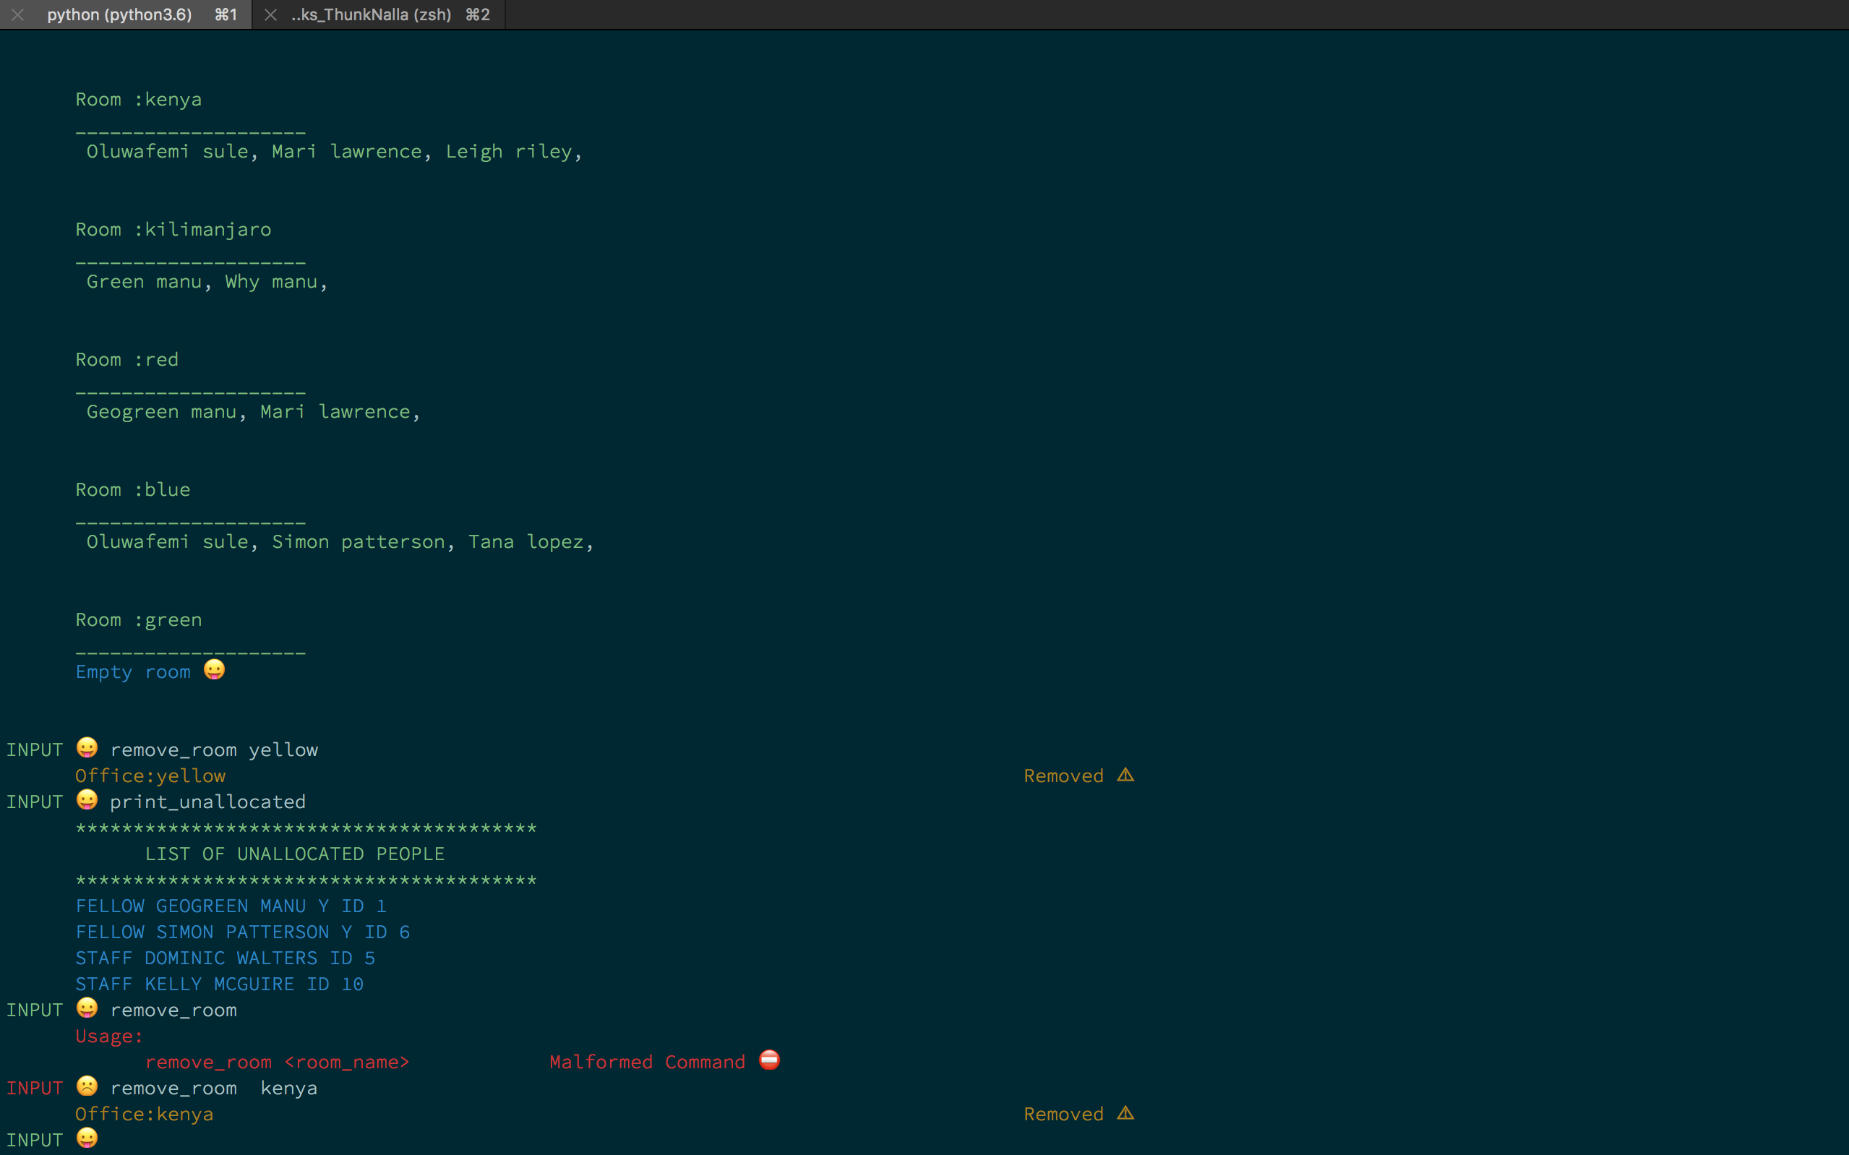Select the python (python3.6) tab
The width and height of the screenshot is (1849, 1155).
pos(119,14)
